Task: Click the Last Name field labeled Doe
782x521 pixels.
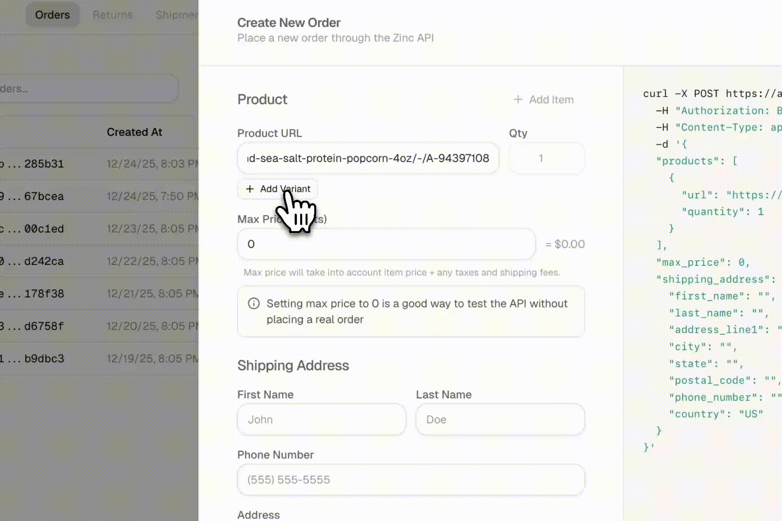Action: [500, 419]
